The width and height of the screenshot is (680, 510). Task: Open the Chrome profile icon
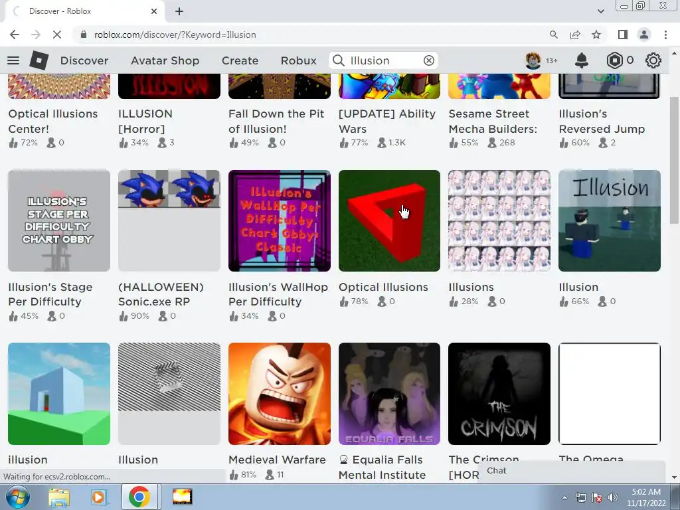pos(644,35)
